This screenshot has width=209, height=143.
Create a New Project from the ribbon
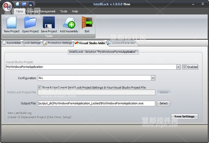[12, 25]
